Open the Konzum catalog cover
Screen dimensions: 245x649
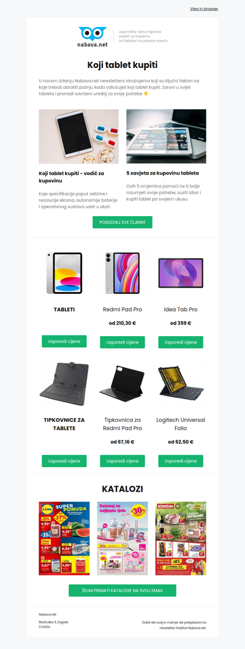point(181,538)
